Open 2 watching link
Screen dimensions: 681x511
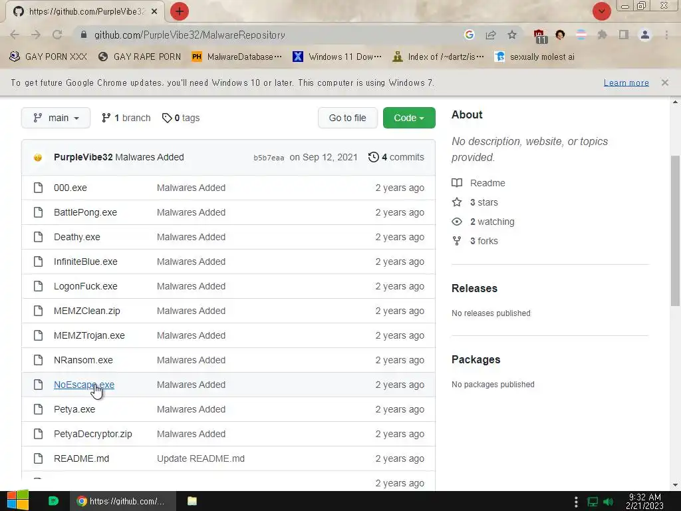pos(492,222)
